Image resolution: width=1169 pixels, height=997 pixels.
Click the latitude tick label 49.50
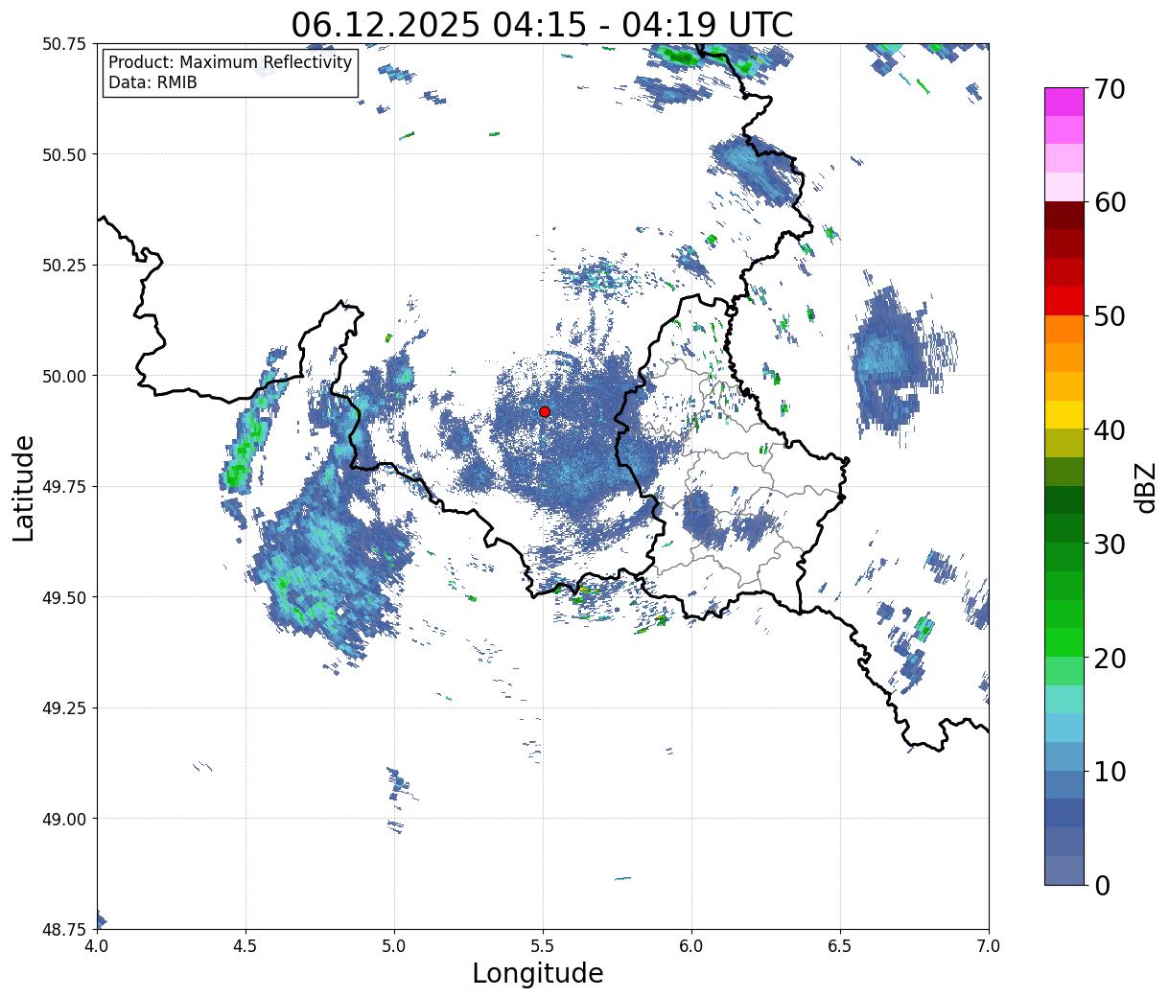pos(64,597)
